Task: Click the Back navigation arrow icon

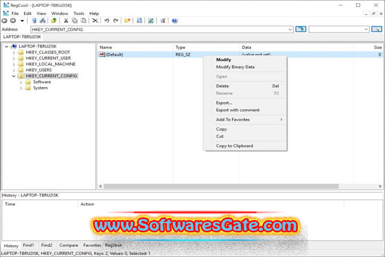Action: click(x=4, y=21)
